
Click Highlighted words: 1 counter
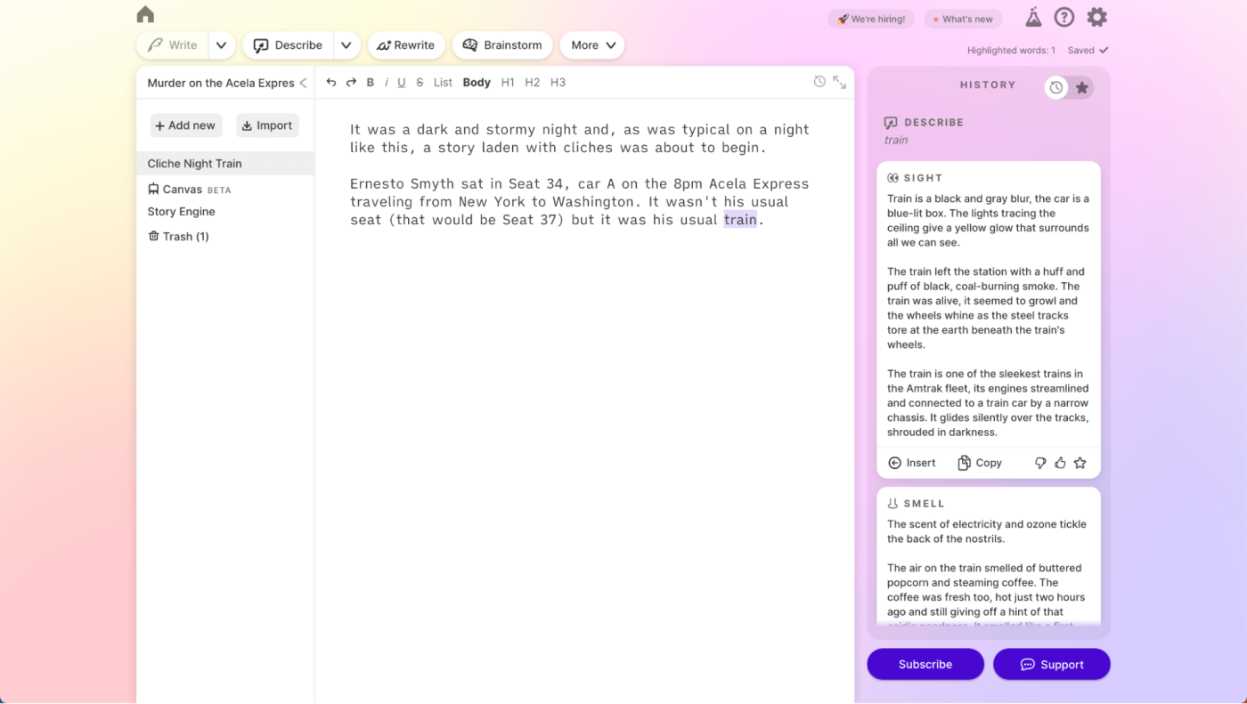pyautogui.click(x=1011, y=51)
